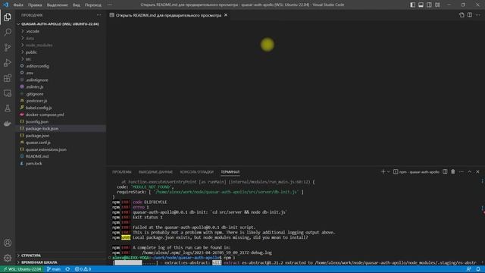Open the Переход menu
Screen dimensions: 485x273
pyautogui.click(x=92, y=5)
